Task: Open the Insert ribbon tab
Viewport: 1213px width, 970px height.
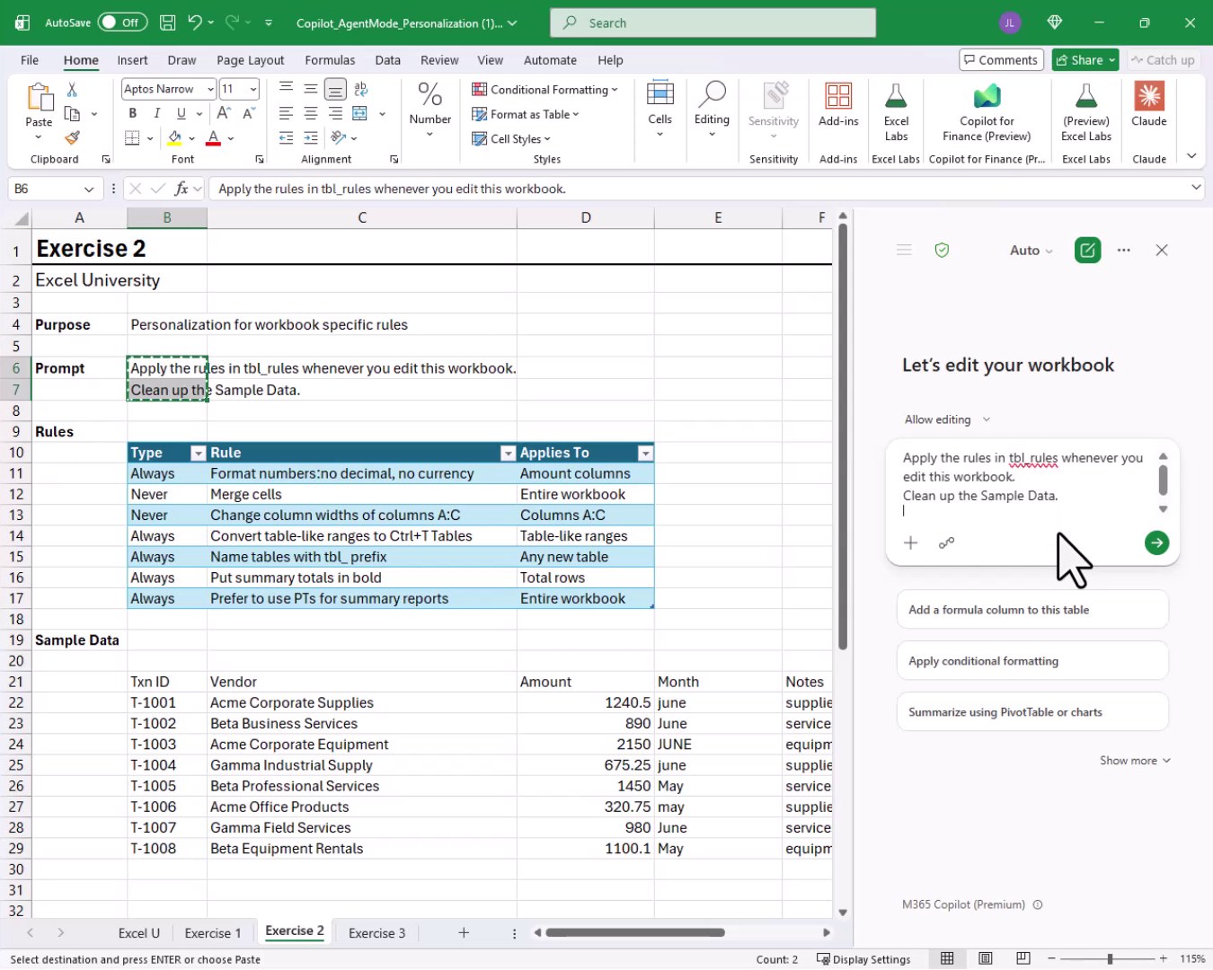Action: pyautogui.click(x=132, y=60)
